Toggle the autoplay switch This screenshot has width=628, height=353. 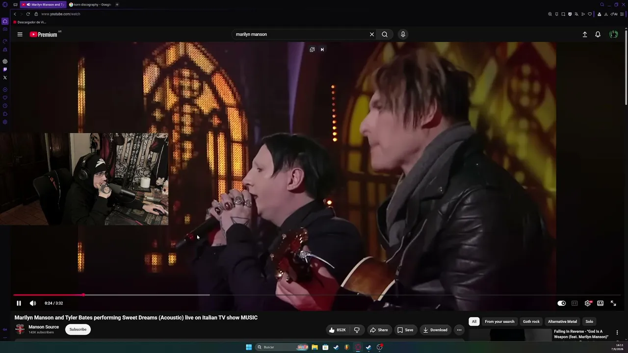click(562, 303)
